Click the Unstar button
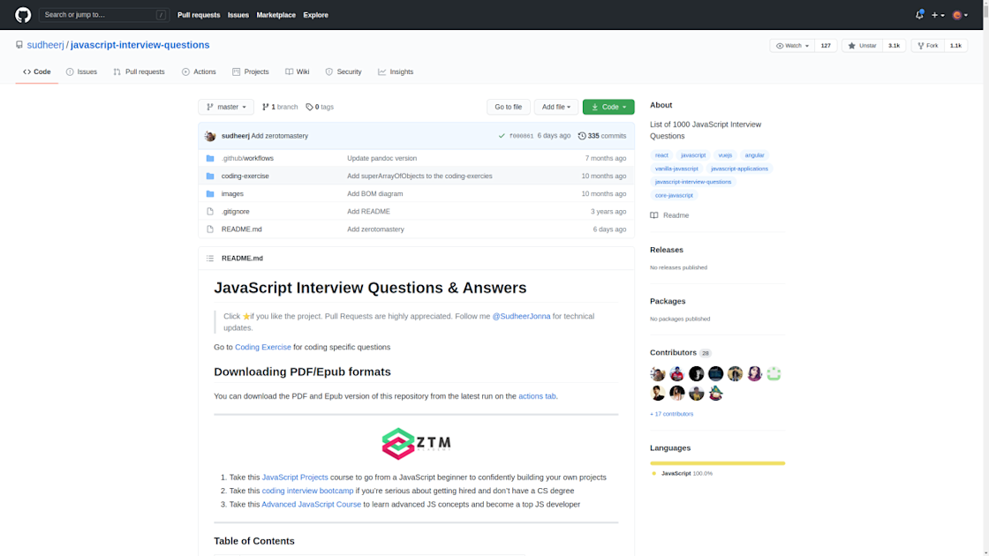 (862, 45)
